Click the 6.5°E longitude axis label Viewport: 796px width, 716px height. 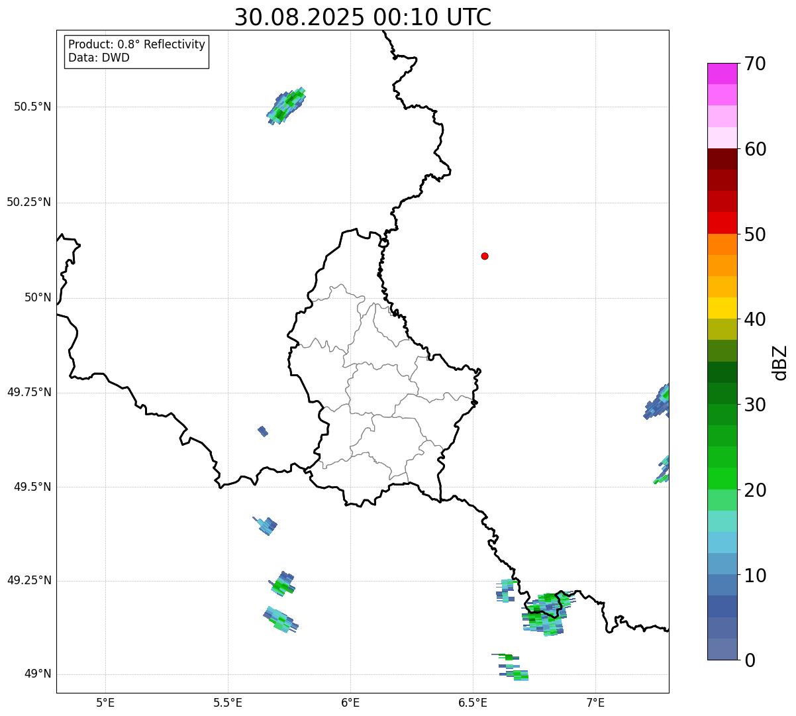point(473,701)
